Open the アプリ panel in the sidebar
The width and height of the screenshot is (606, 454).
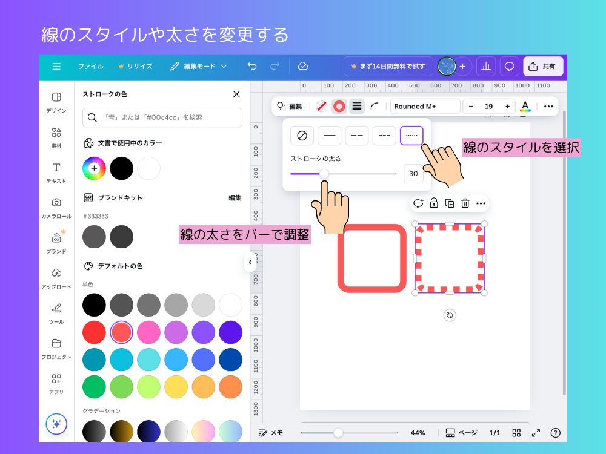coord(56,381)
